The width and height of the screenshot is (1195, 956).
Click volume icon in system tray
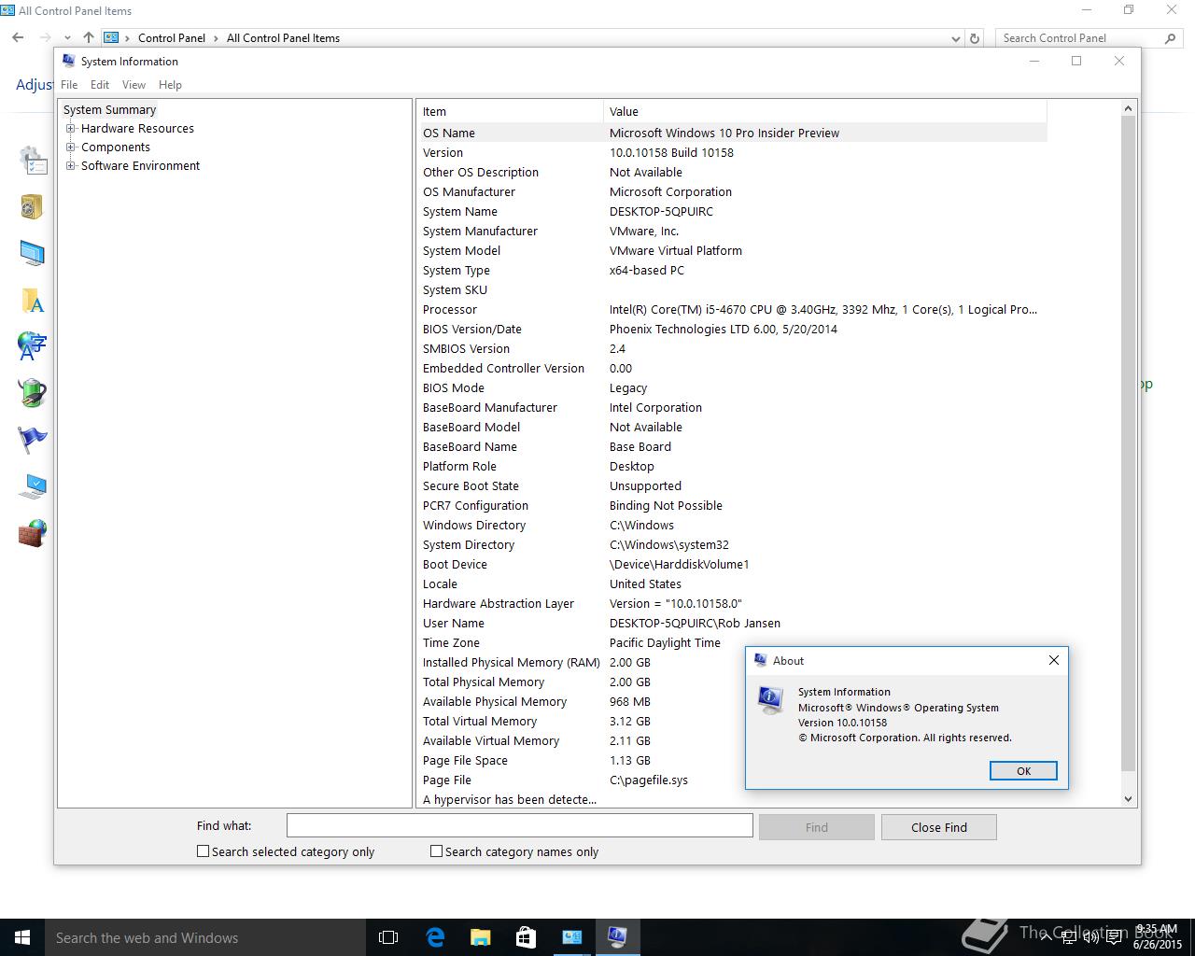point(1090,937)
